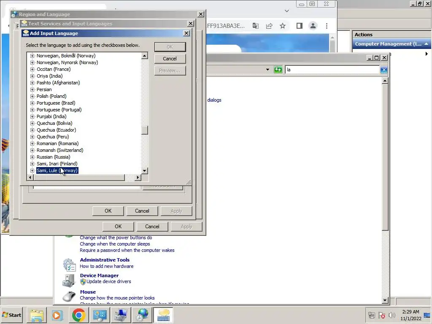This screenshot has width=432, height=324.
Task: Switch to Chrome in taskbar
Action: [x=78, y=315]
